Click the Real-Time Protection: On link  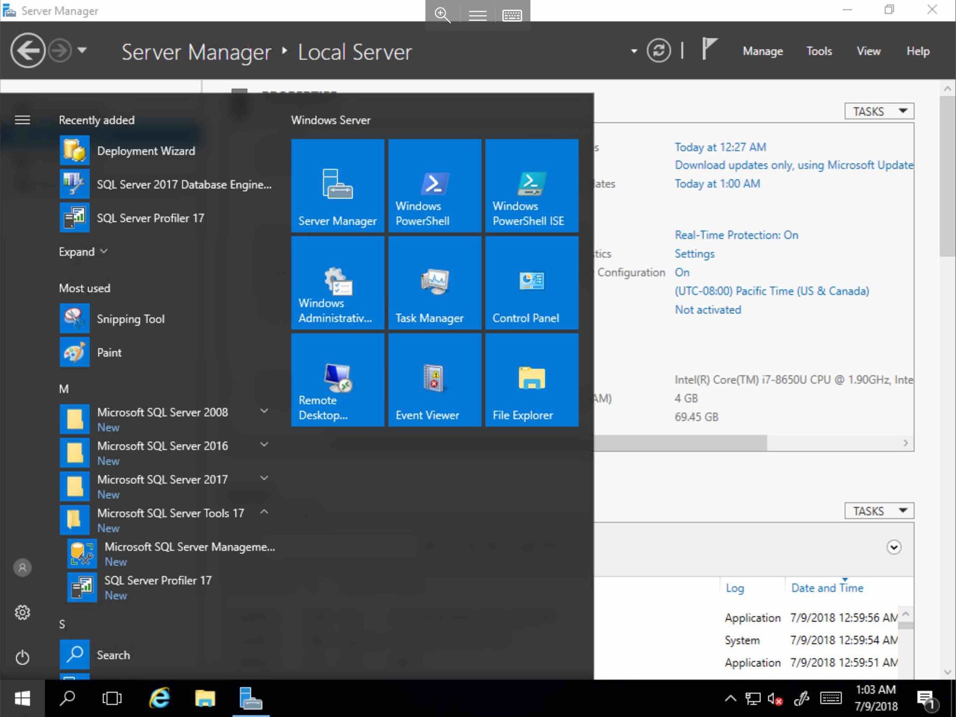pyautogui.click(x=736, y=235)
